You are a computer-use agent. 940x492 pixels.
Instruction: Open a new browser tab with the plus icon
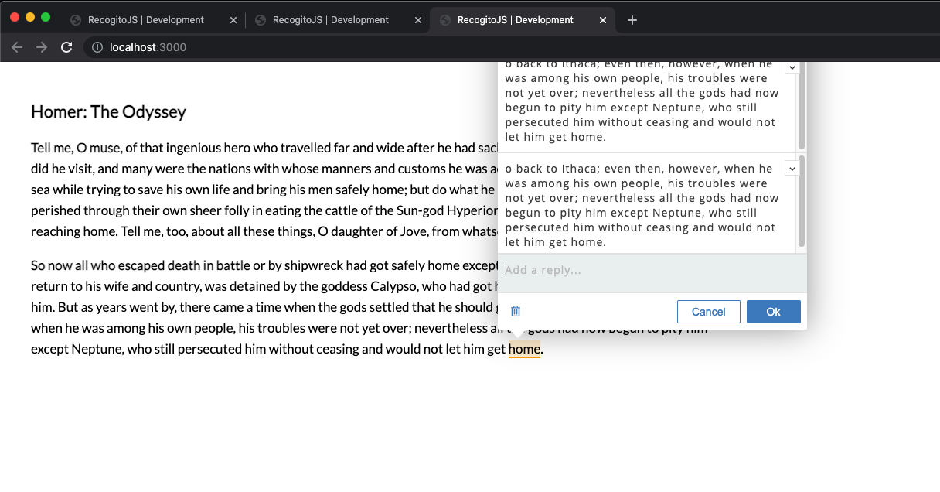(632, 19)
